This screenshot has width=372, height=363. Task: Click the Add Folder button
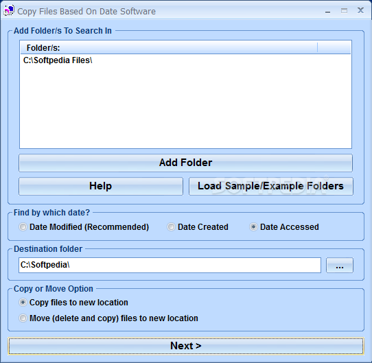point(185,163)
